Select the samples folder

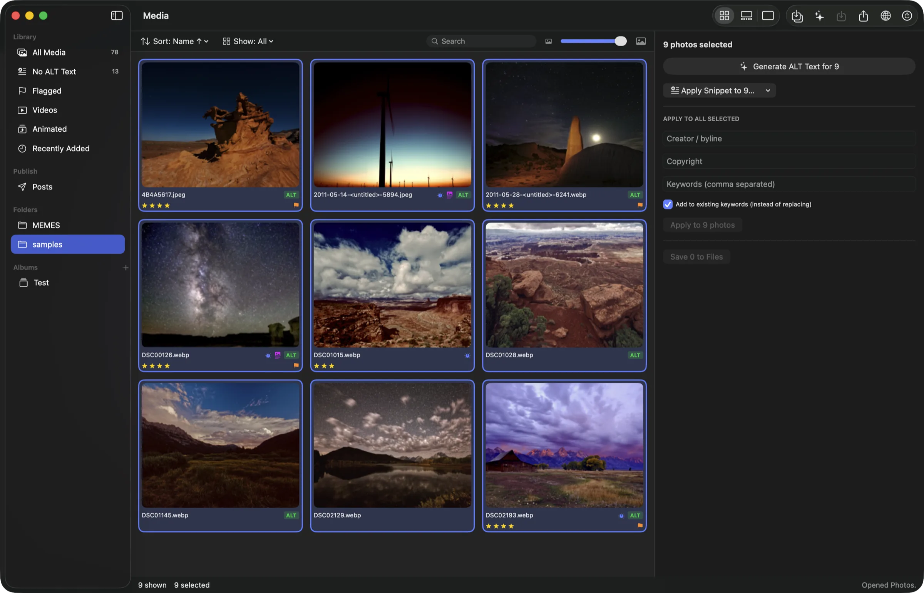point(68,245)
